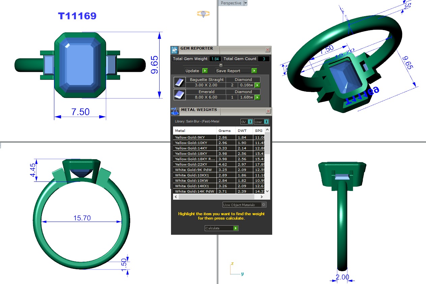Screen dimensions: 426x284
Task: Click the Gem Reporter panel icon
Action: 174,50
